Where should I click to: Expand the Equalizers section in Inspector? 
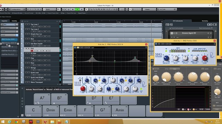tap(9, 75)
